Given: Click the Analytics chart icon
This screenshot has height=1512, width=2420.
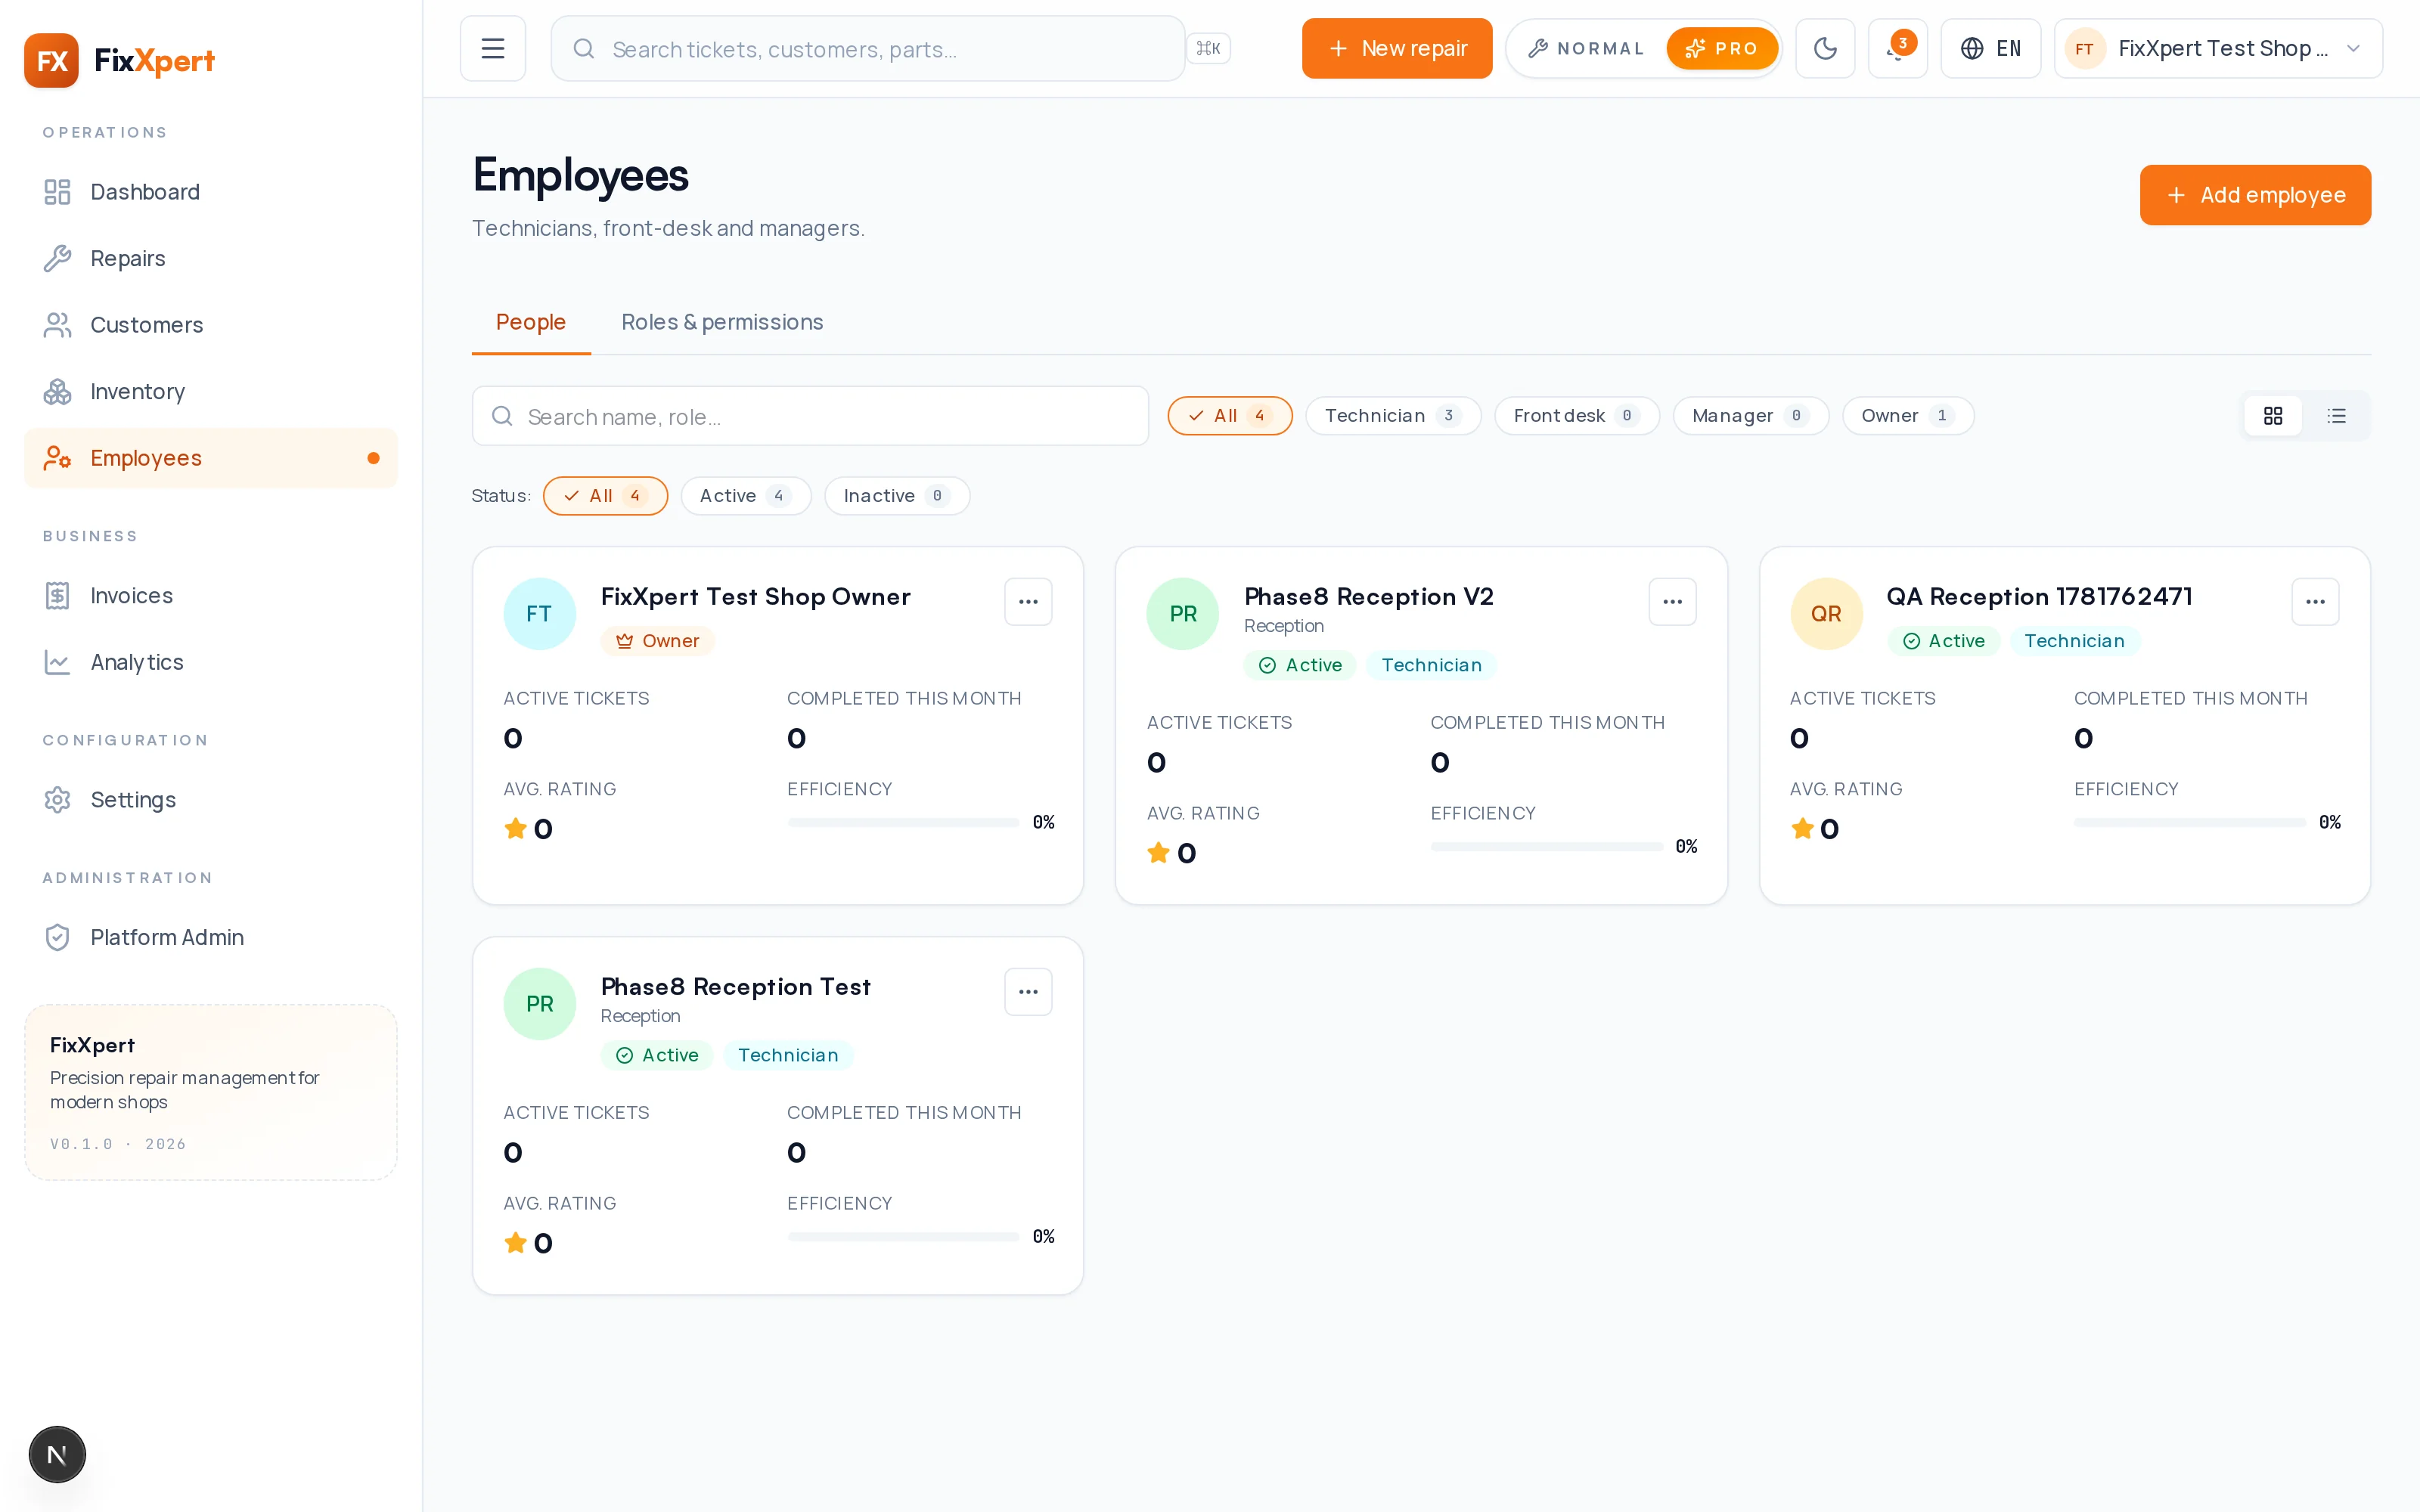Looking at the screenshot, I should [57, 662].
